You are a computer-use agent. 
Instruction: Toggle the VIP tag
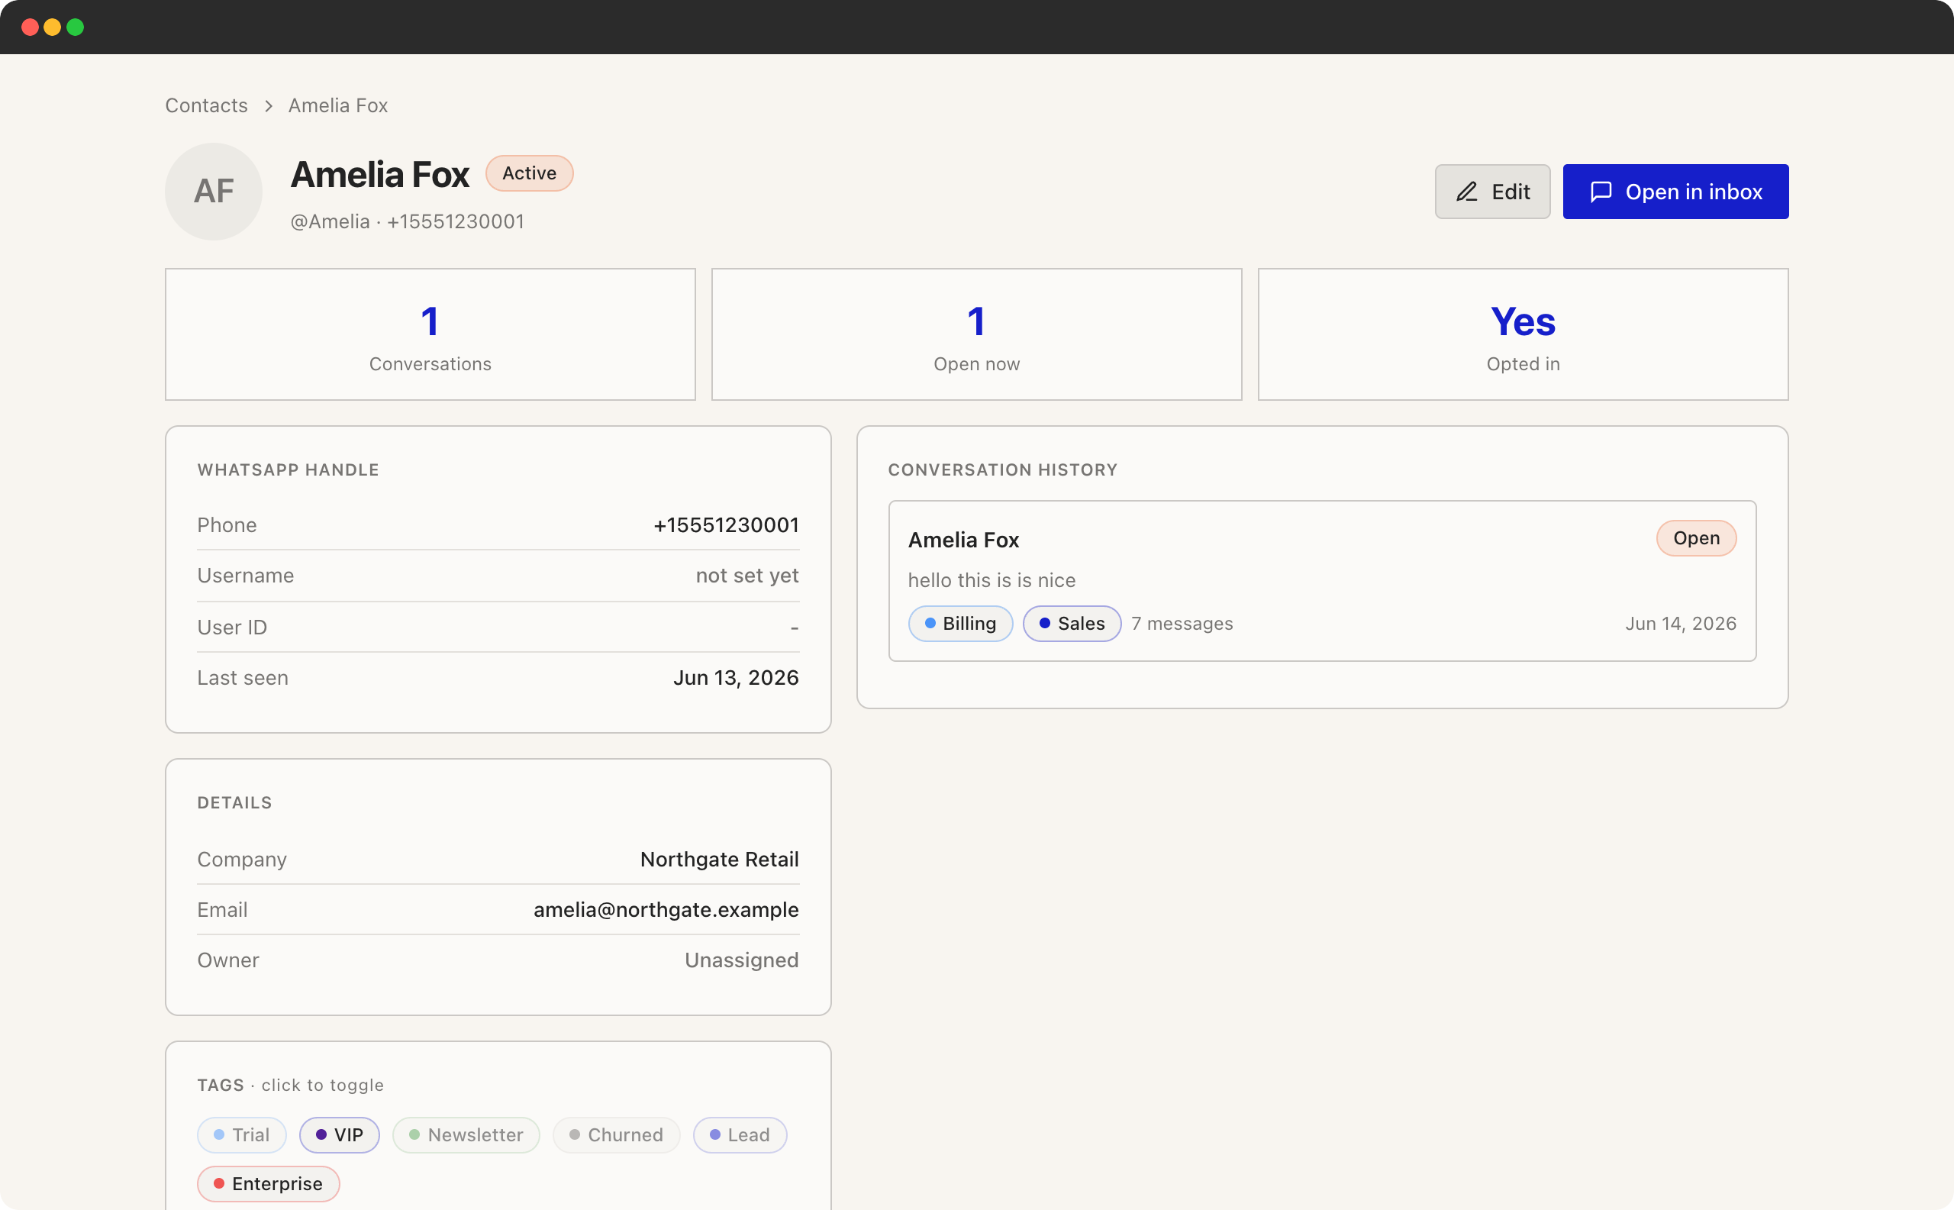(339, 1134)
